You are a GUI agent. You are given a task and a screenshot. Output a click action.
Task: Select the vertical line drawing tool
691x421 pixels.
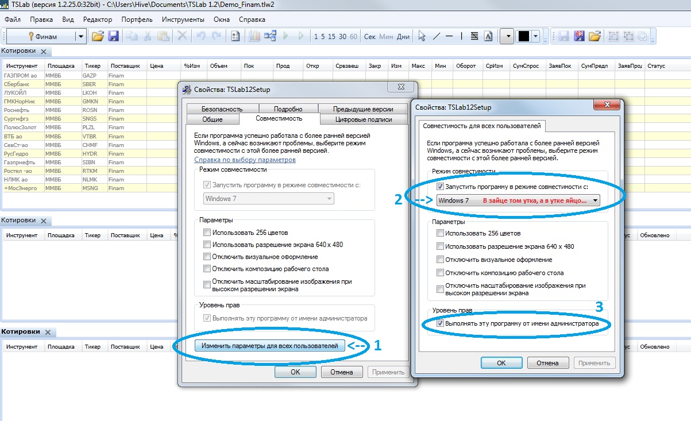(462, 36)
